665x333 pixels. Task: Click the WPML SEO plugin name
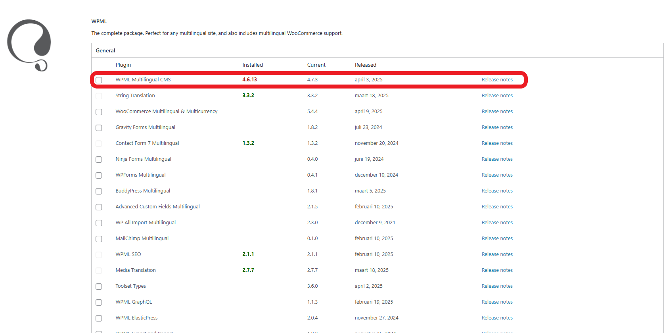[x=128, y=254]
